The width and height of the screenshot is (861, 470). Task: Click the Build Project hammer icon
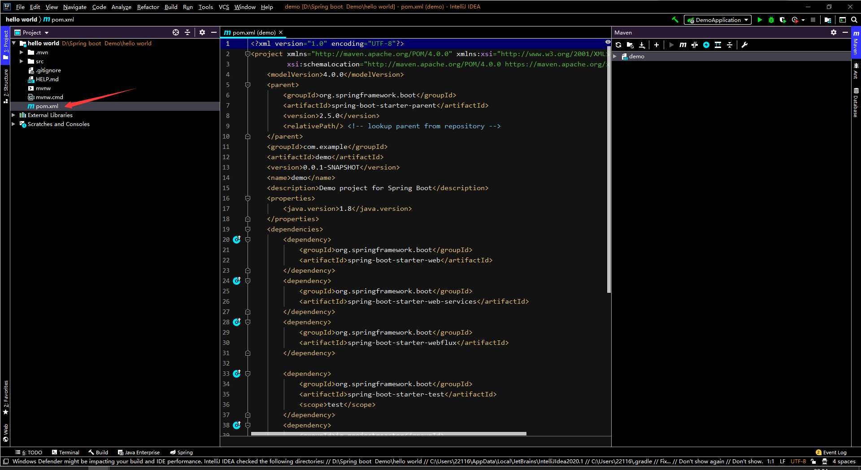coord(675,20)
